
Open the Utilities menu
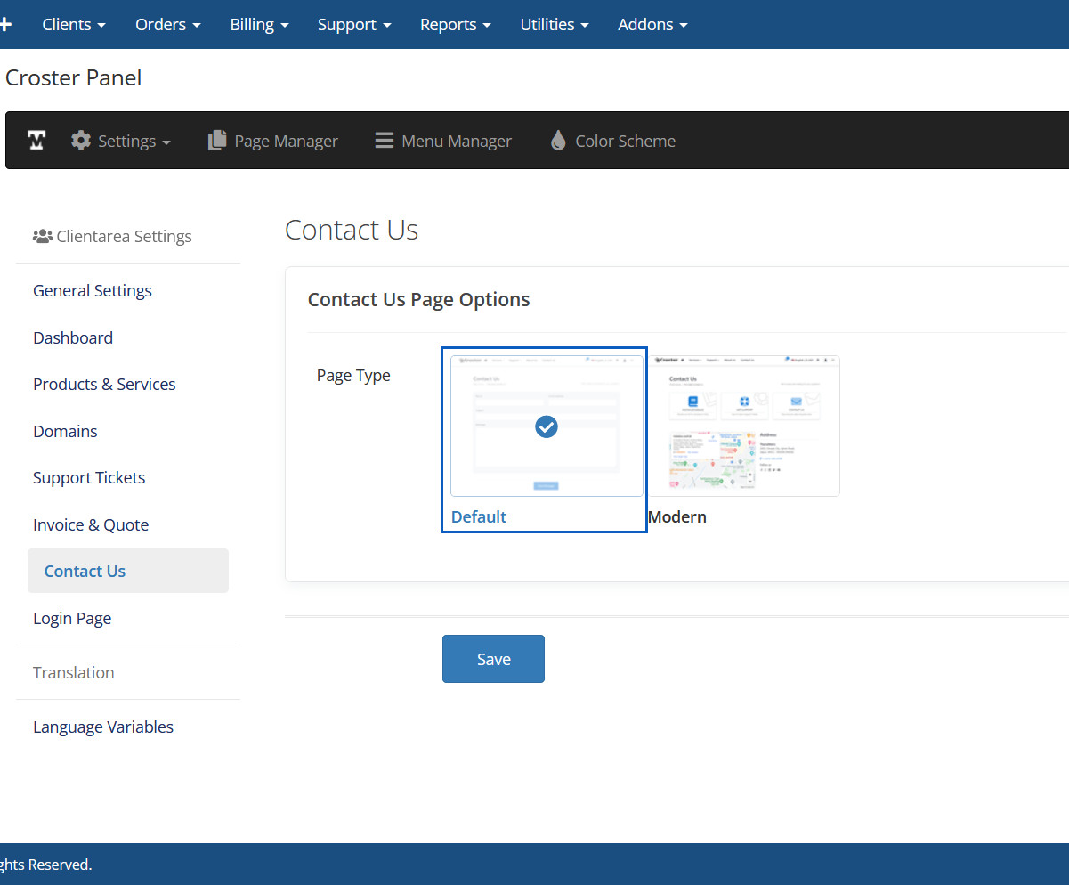[x=554, y=24]
